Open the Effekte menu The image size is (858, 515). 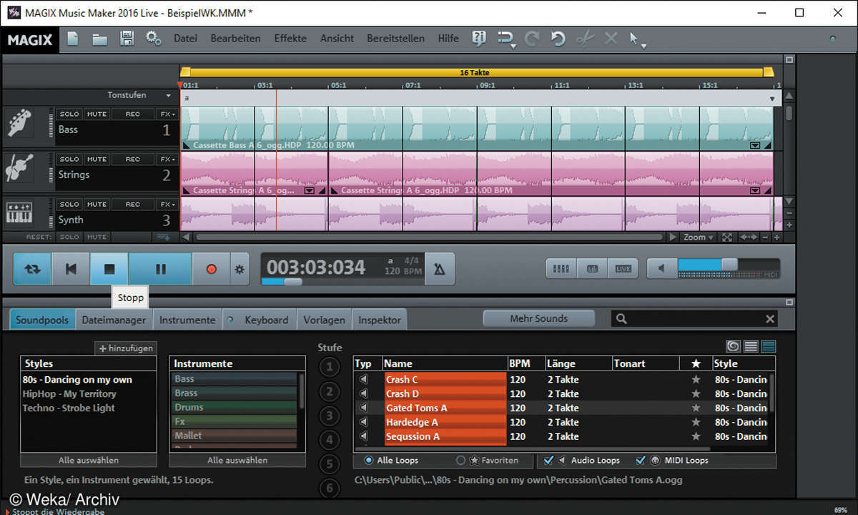[290, 39]
